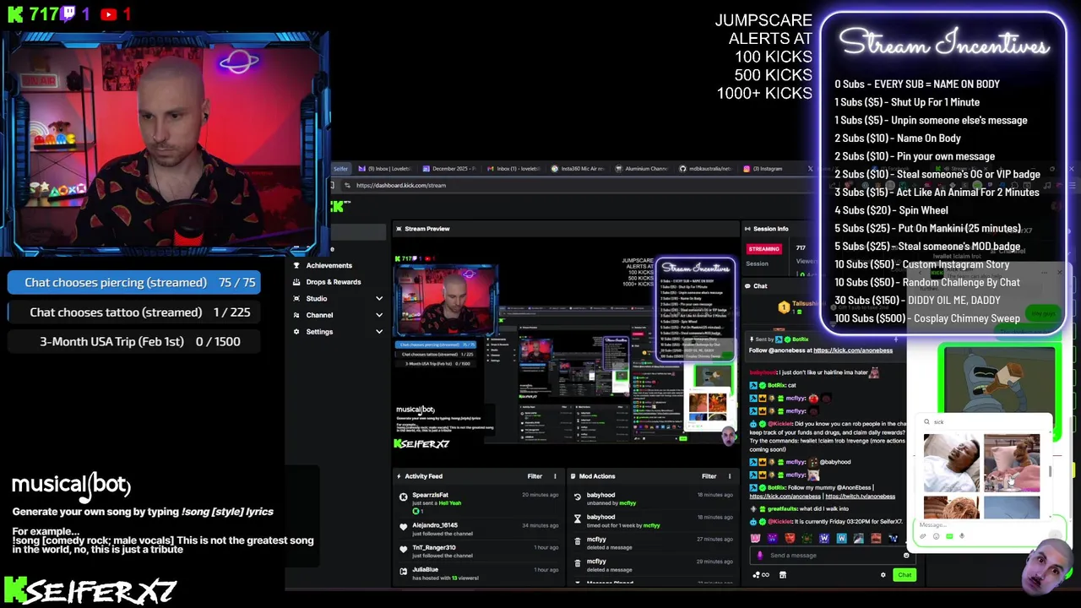Image resolution: width=1081 pixels, height=608 pixels.
Task: Click the Chat panel header icon
Action: coord(747,286)
